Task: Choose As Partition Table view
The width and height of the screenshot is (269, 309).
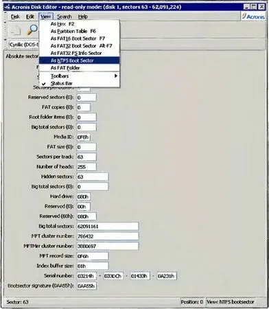Action: 80,31
